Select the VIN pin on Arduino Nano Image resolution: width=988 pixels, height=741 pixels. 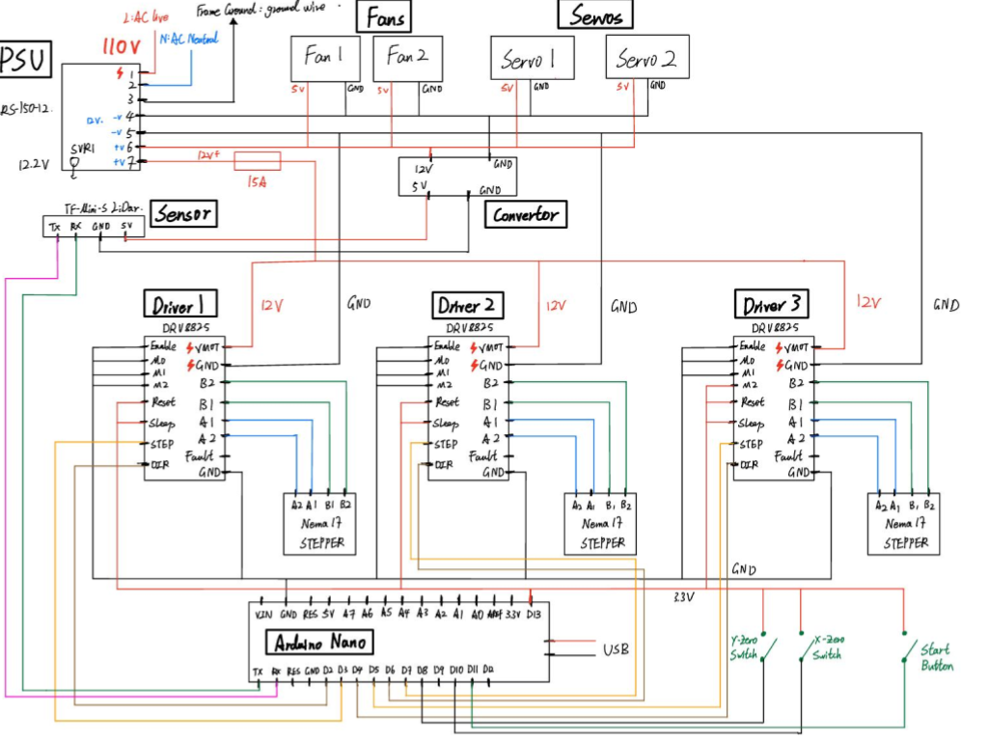[x=263, y=615]
